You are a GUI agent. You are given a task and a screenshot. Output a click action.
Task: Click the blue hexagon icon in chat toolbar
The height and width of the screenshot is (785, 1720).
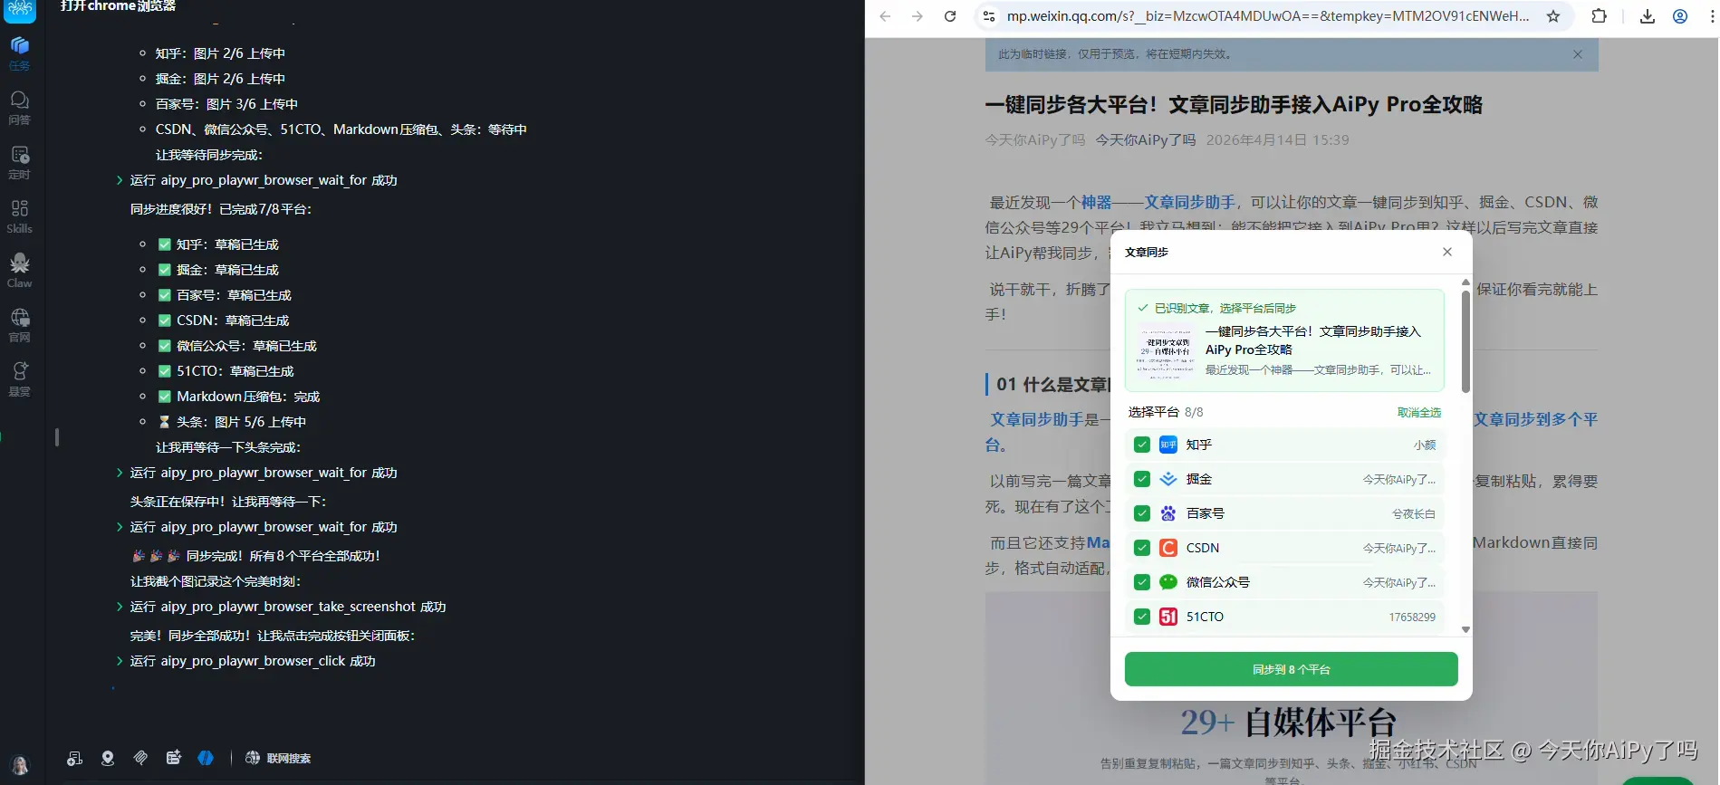pos(207,758)
